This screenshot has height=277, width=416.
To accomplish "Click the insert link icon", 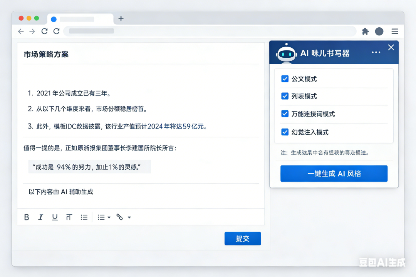I will pos(120,217).
